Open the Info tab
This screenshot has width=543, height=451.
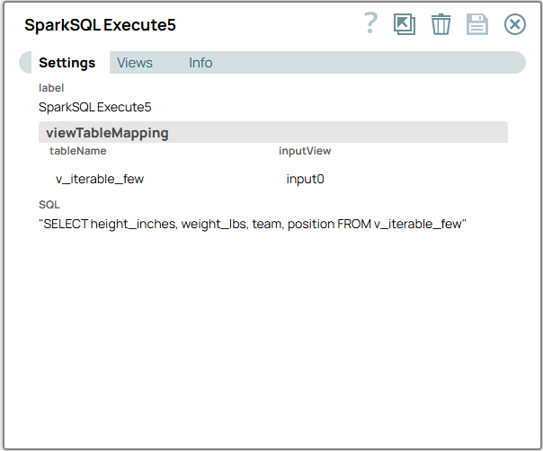(200, 63)
